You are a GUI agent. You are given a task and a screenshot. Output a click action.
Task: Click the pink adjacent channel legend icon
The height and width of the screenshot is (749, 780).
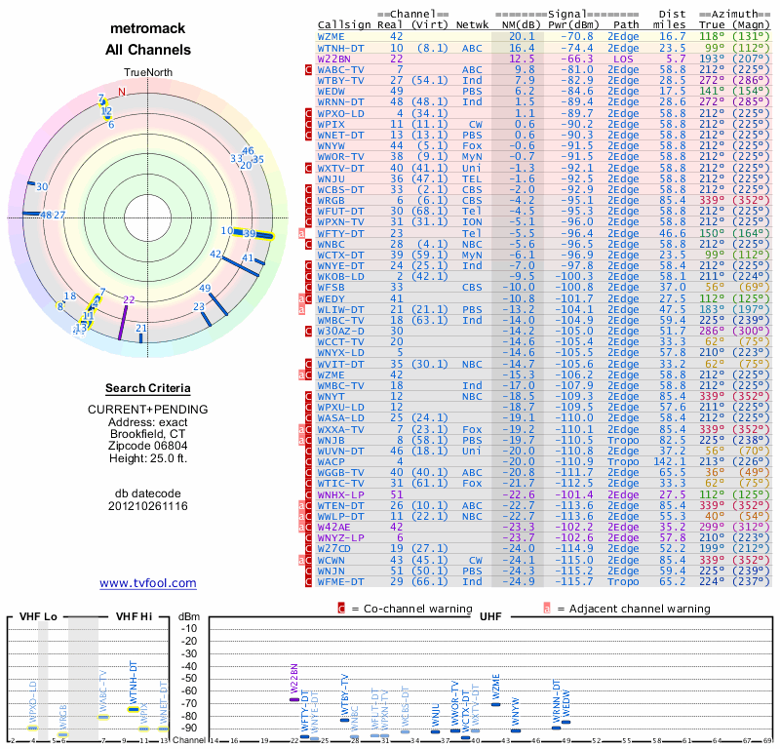[547, 609]
